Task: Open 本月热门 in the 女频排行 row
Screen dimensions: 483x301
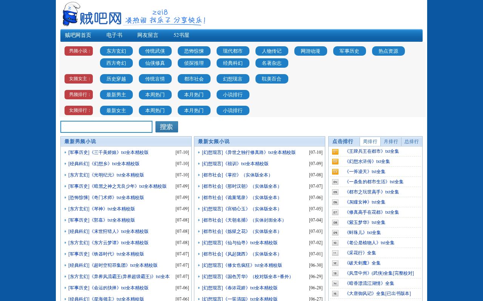Action: tap(194, 111)
